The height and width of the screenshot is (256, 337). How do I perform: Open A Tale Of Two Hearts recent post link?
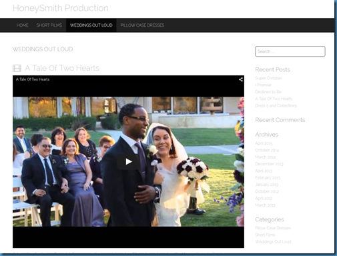coord(274,99)
